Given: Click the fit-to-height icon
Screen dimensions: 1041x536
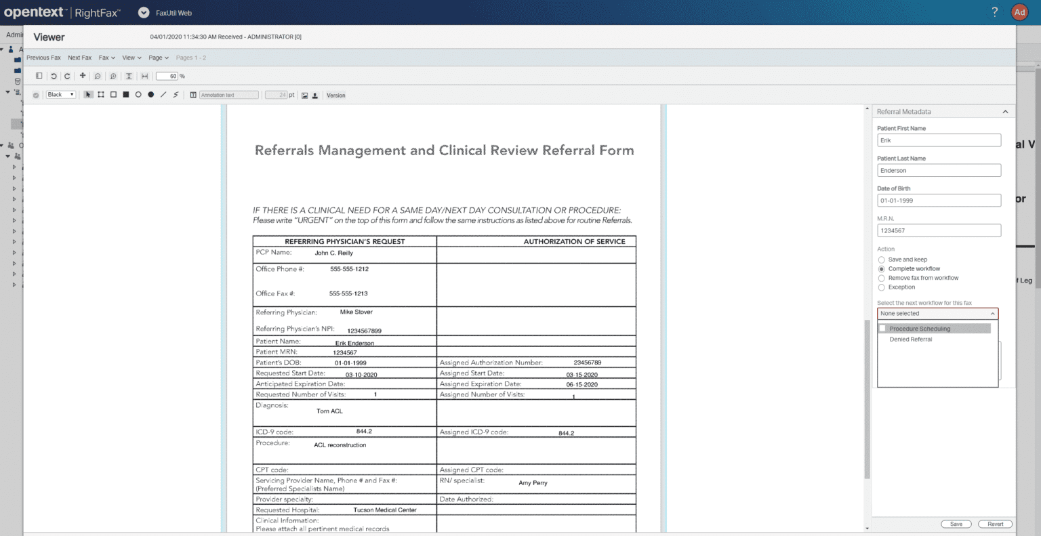Looking at the screenshot, I should 129,76.
